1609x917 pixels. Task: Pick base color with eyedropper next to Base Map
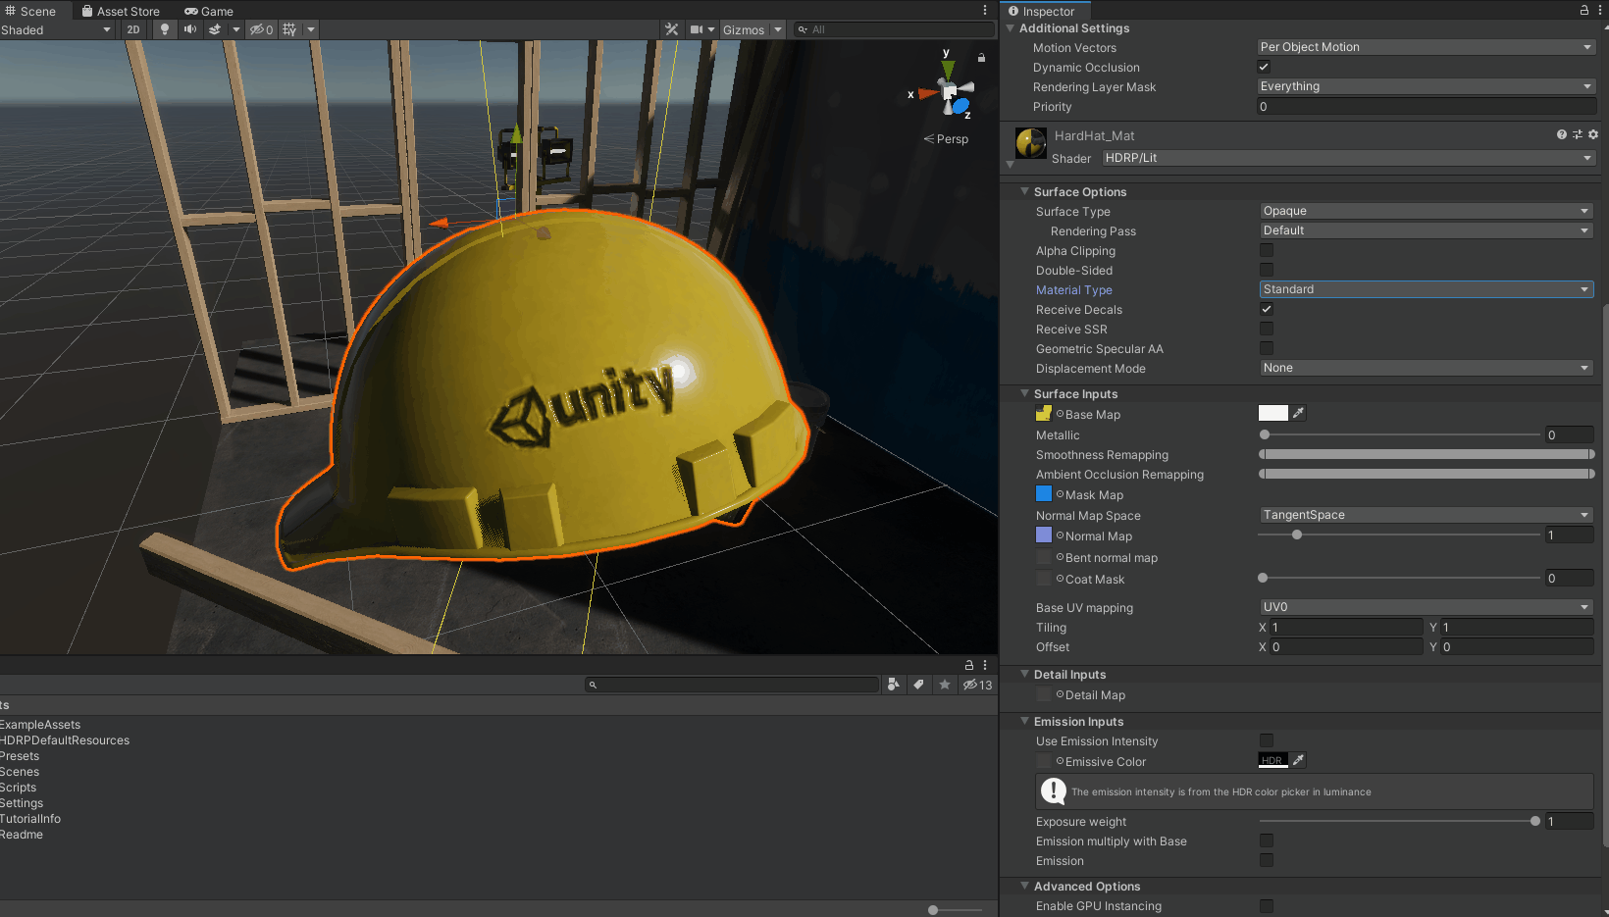tap(1299, 413)
